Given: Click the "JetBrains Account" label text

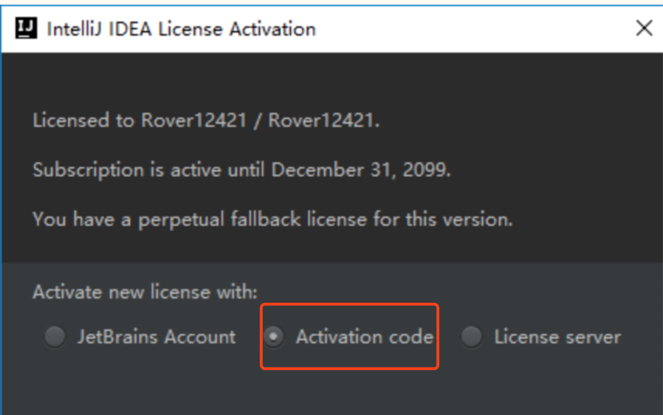Looking at the screenshot, I should tap(156, 337).
